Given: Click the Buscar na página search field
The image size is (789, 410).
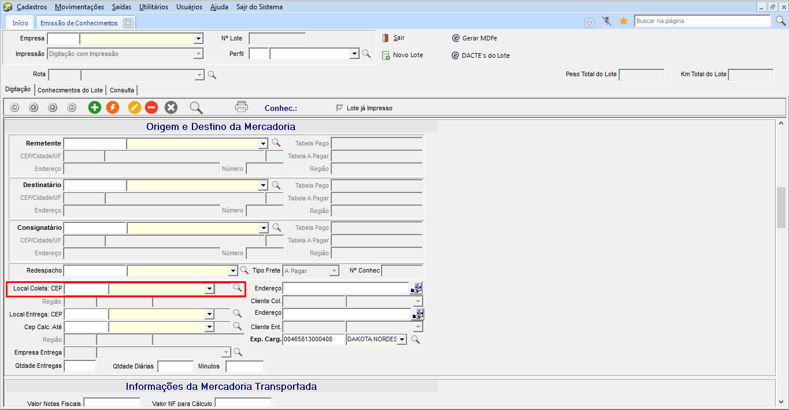Looking at the screenshot, I should (702, 21).
